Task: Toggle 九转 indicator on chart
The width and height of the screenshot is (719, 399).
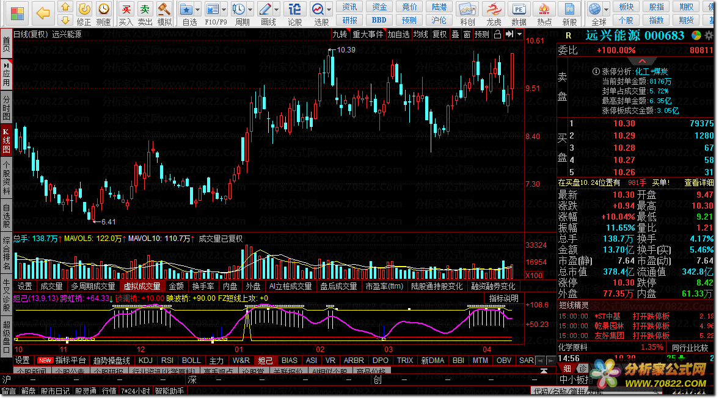Action: [x=340, y=34]
